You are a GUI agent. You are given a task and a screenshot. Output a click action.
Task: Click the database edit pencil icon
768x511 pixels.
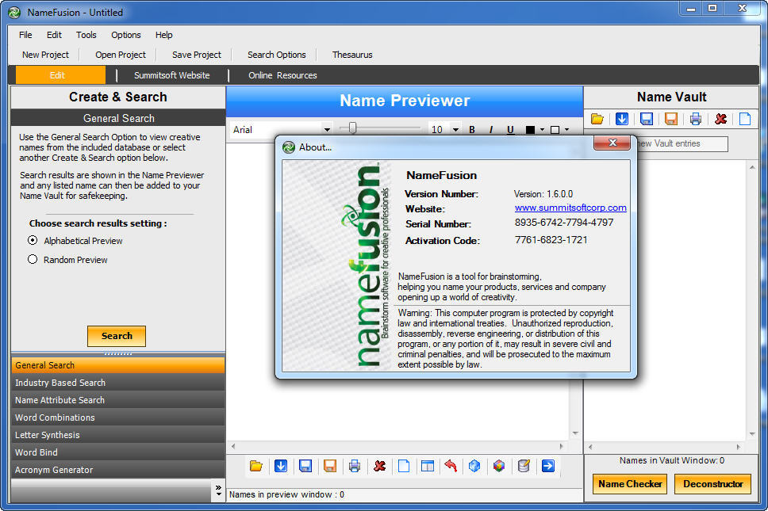tap(524, 466)
